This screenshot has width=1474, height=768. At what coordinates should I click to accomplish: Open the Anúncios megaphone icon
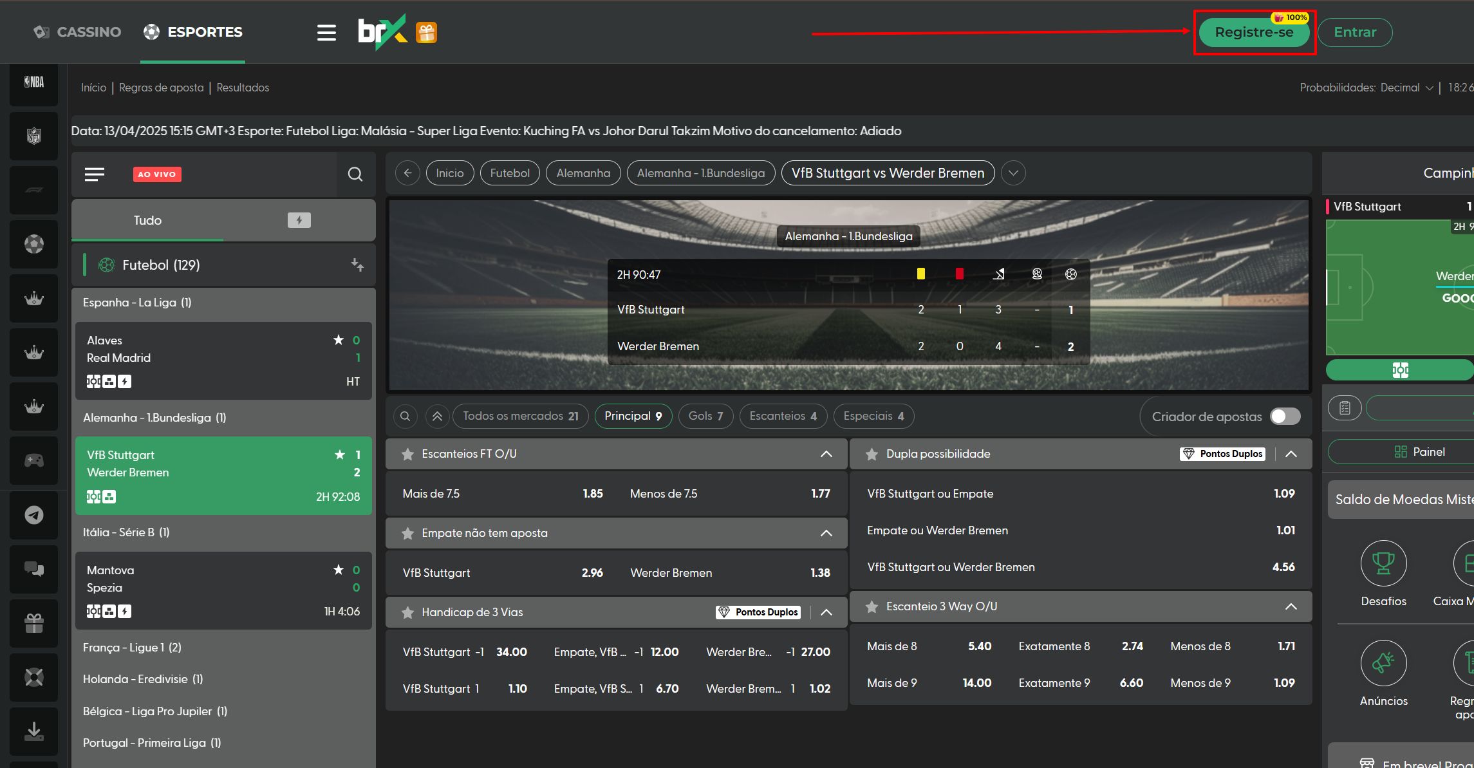coord(1383,662)
